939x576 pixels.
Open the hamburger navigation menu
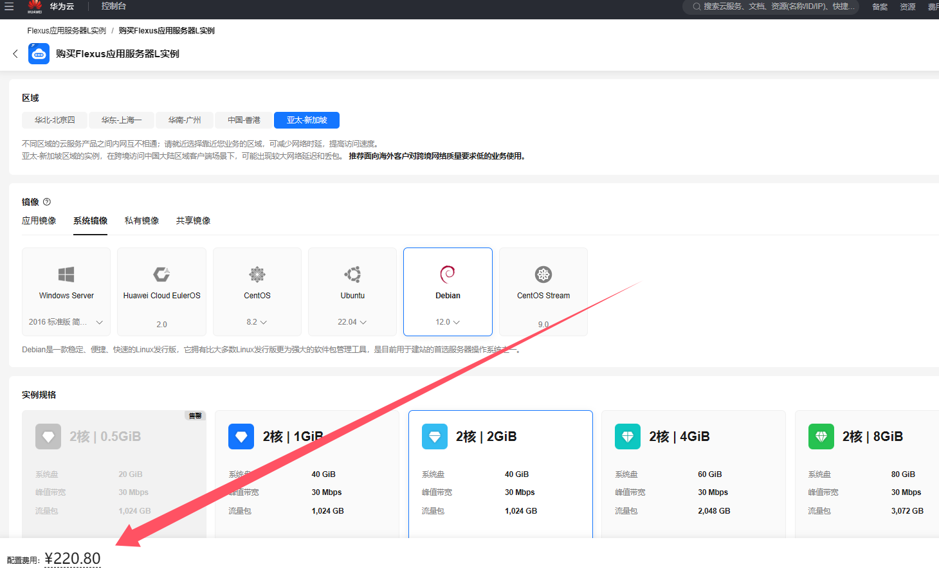click(9, 6)
